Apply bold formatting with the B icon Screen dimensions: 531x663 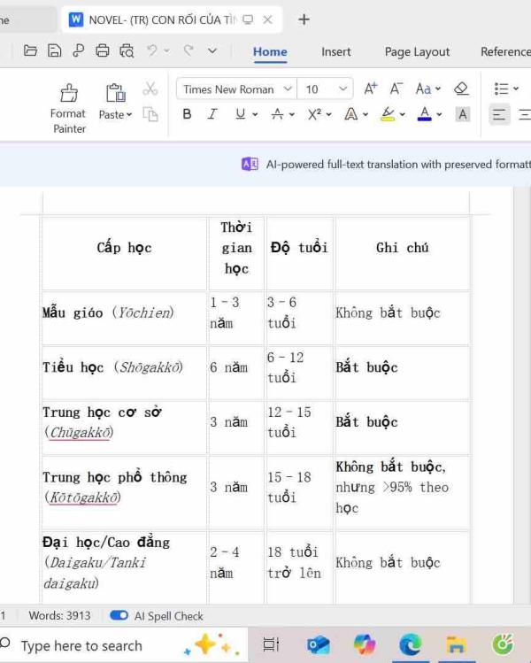tap(187, 114)
